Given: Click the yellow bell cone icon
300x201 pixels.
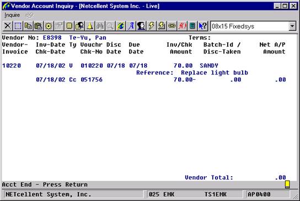Looking at the screenshot, I should [90, 26].
